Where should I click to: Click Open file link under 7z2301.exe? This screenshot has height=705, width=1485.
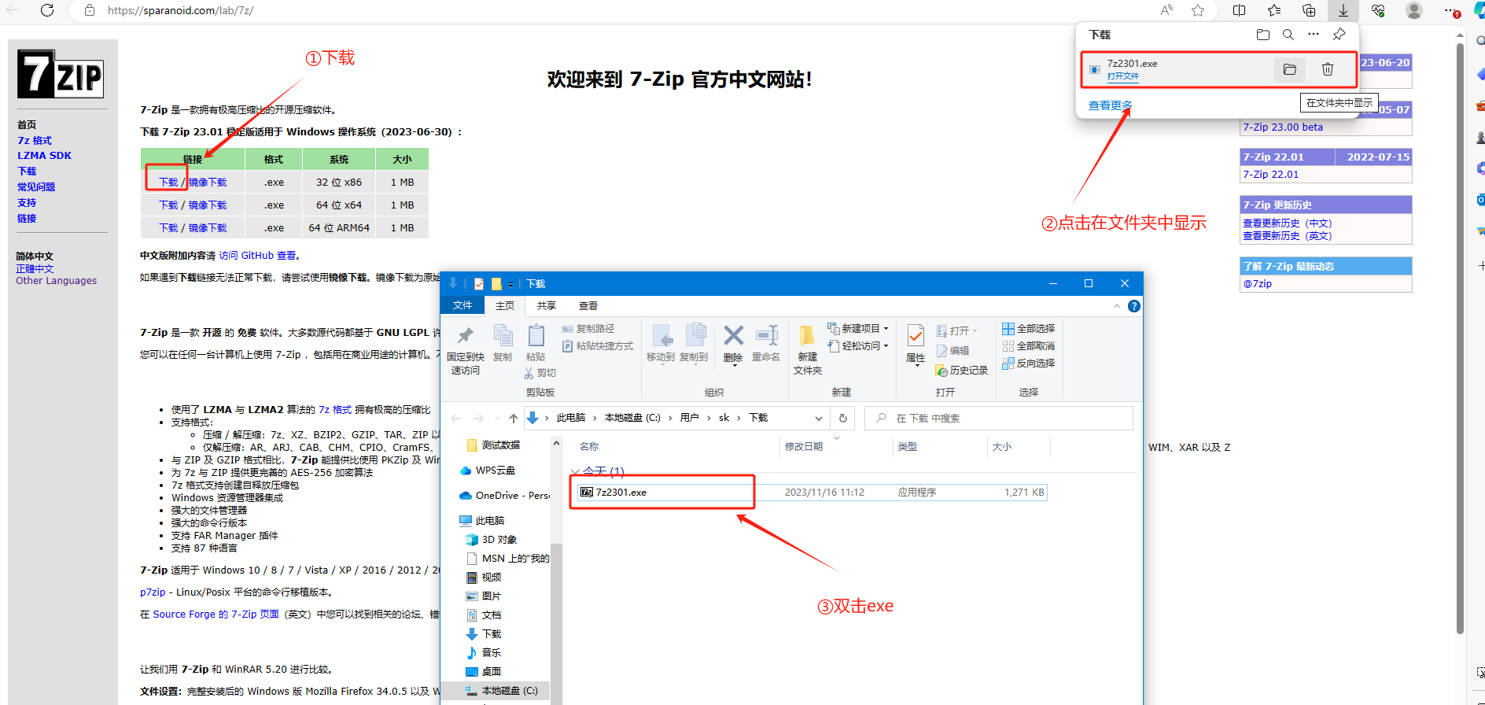tap(1123, 76)
